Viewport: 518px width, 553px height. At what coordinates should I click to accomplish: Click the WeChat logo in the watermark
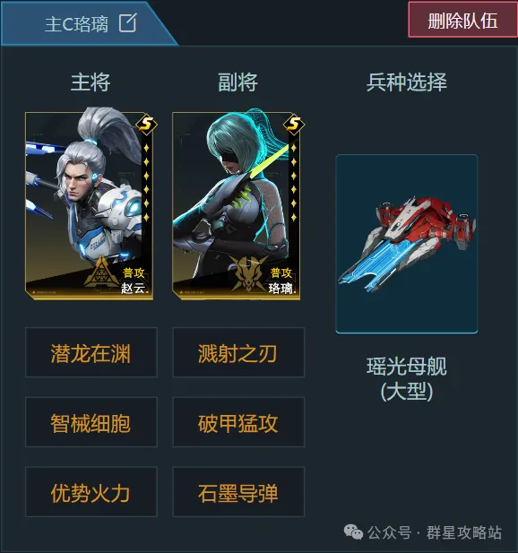(353, 531)
